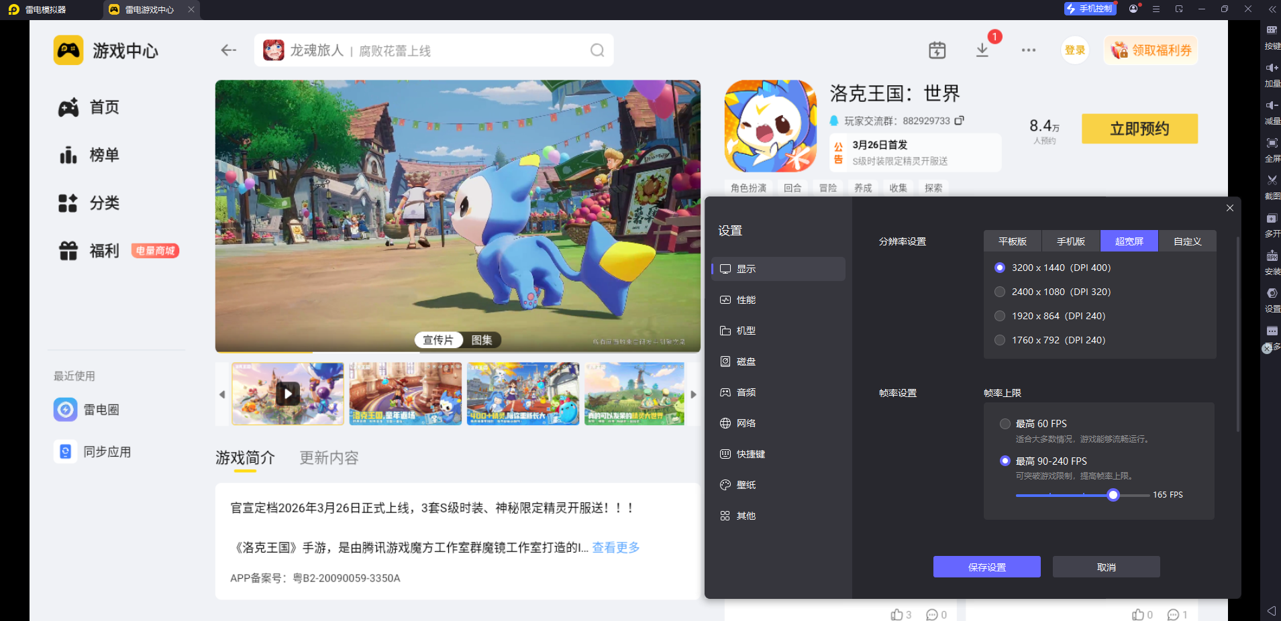This screenshot has width=1281, height=621.
Task: Click the calendar check-in icon
Action: (x=937, y=50)
